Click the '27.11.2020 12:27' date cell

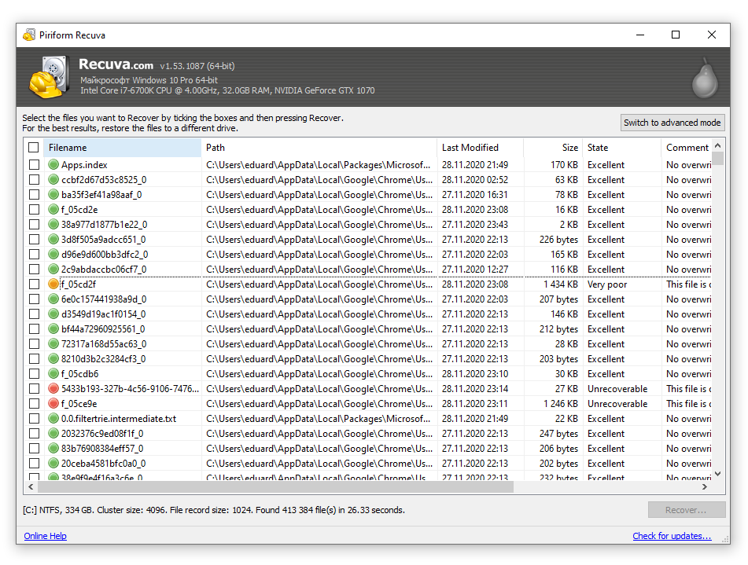474,269
